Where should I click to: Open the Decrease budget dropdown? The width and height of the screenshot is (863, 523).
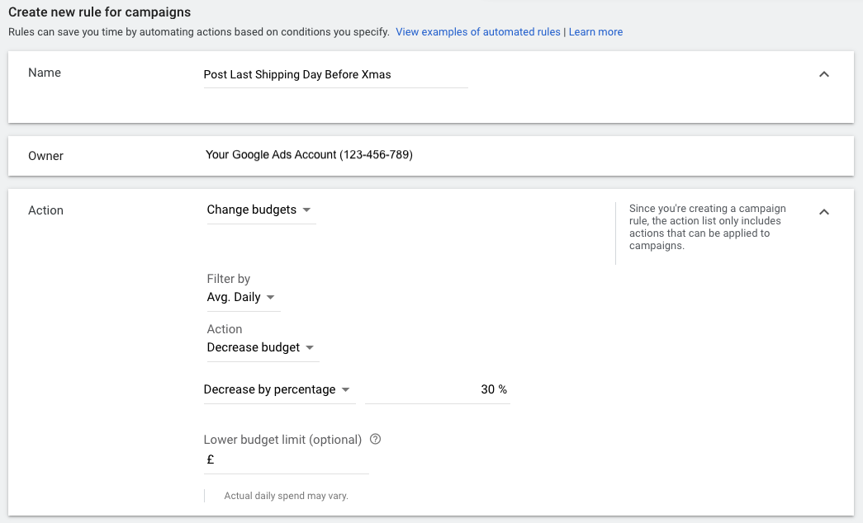(261, 347)
